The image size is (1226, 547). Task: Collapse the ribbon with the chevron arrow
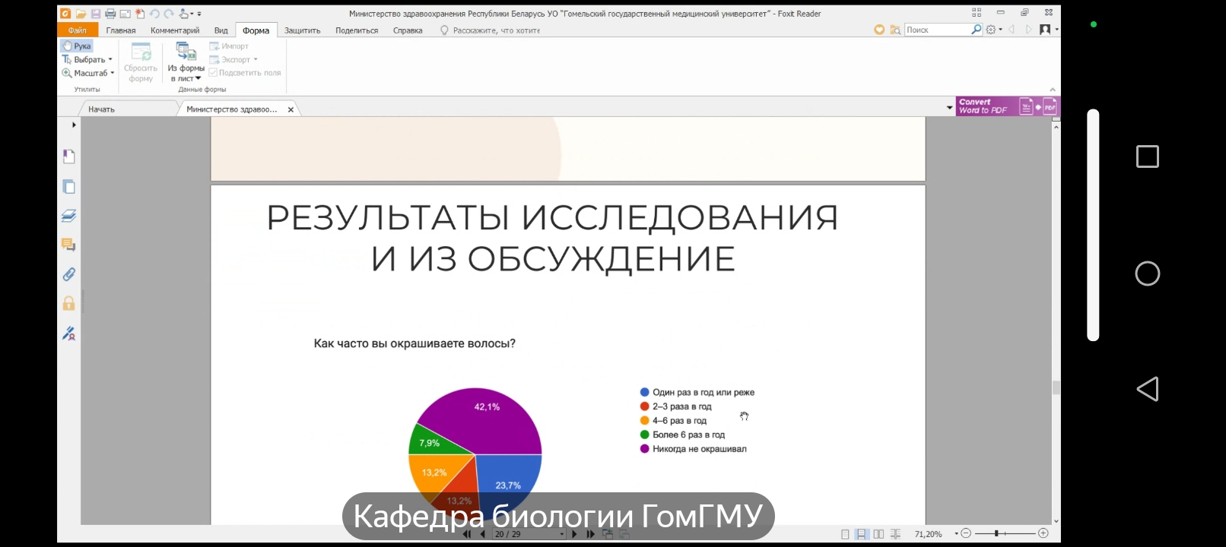pyautogui.click(x=1053, y=90)
